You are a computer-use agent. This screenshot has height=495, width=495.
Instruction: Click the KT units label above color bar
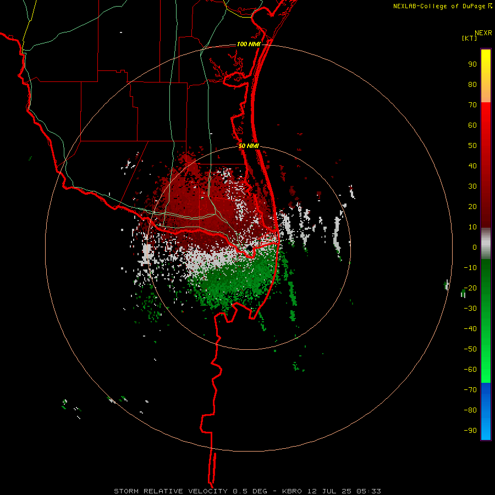(470, 38)
